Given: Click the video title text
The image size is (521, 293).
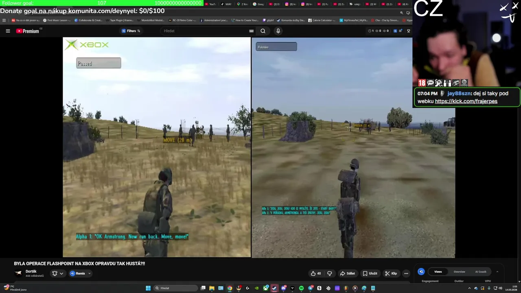Looking at the screenshot, I should 79,263.
